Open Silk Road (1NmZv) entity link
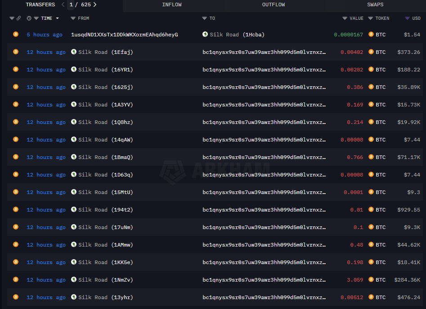Image resolution: width=426 pixels, height=309 pixels. tap(105, 280)
